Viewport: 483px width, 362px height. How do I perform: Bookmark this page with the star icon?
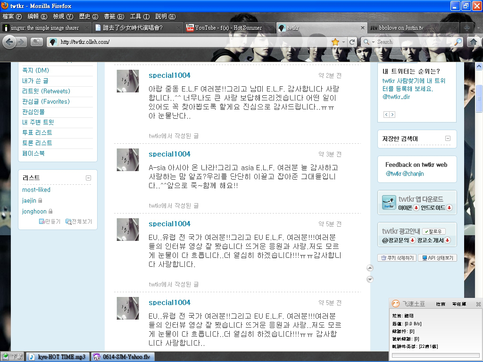335,42
